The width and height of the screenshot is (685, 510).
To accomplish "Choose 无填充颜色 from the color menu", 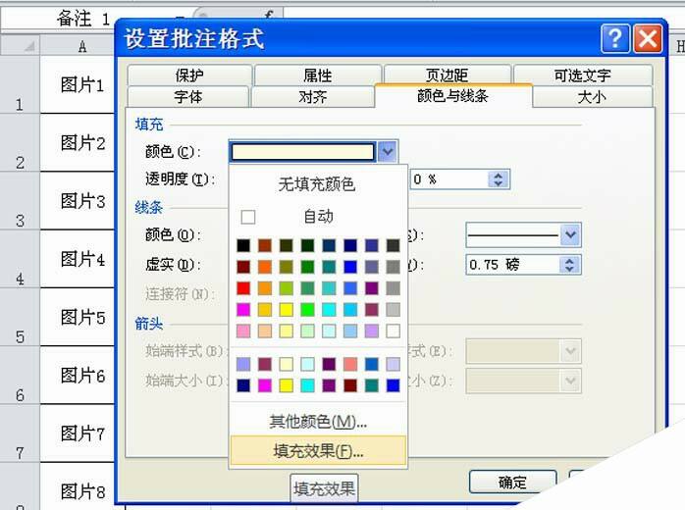I will (317, 183).
